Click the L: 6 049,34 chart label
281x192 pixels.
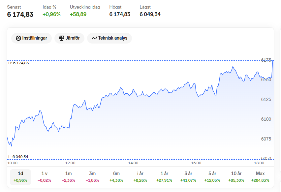pos(18,157)
